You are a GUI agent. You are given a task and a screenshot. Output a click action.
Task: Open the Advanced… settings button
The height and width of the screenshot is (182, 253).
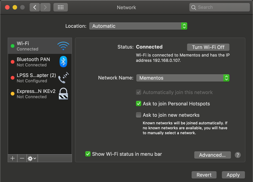[x=212, y=155]
